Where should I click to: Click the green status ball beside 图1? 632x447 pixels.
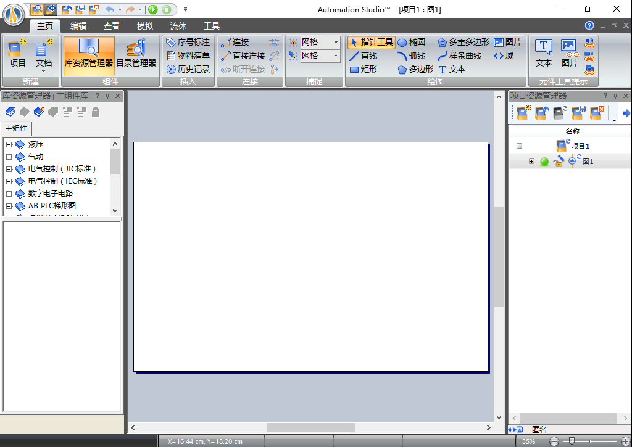544,162
